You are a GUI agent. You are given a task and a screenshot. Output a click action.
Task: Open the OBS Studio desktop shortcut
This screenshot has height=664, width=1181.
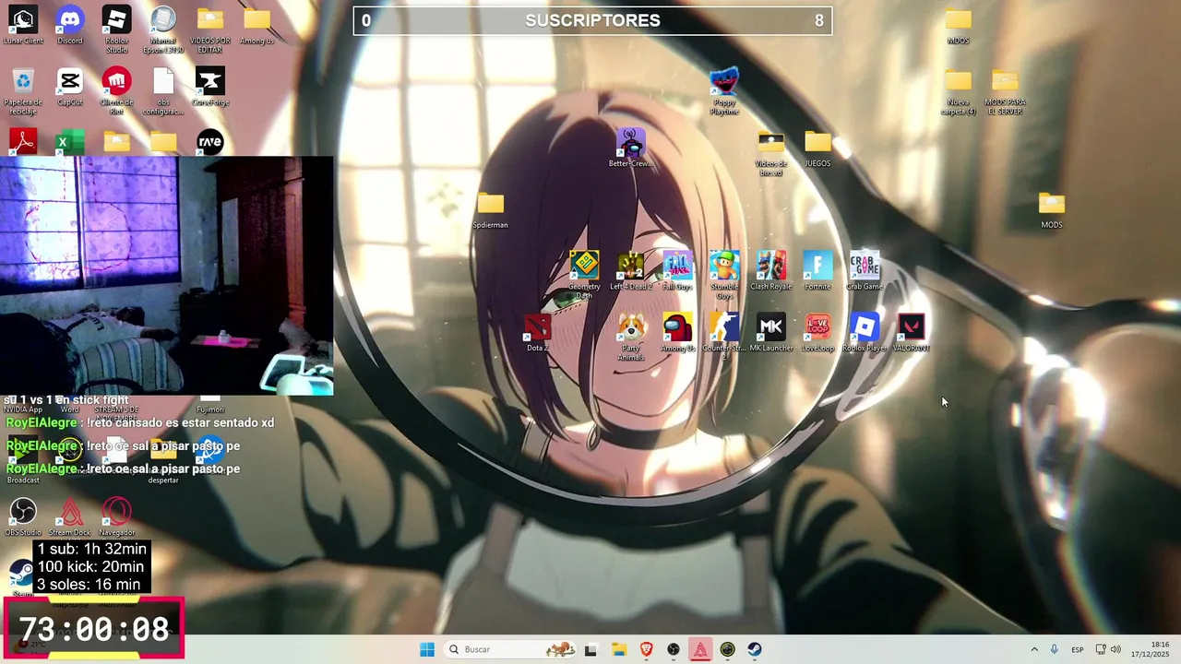coord(23,517)
